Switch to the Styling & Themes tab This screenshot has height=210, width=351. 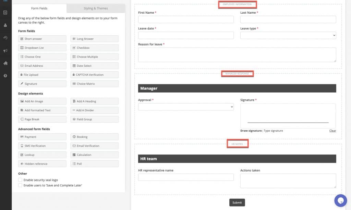pyautogui.click(x=96, y=8)
